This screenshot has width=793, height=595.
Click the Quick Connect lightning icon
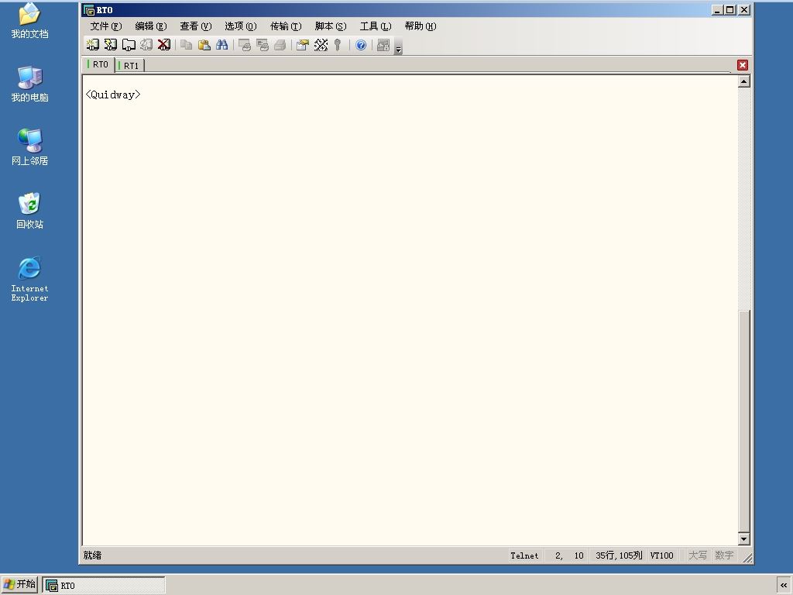(110, 45)
